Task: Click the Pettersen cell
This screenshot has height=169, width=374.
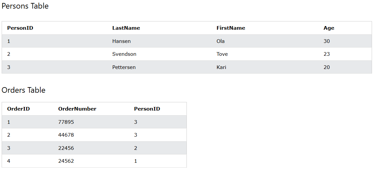Action: pos(124,67)
